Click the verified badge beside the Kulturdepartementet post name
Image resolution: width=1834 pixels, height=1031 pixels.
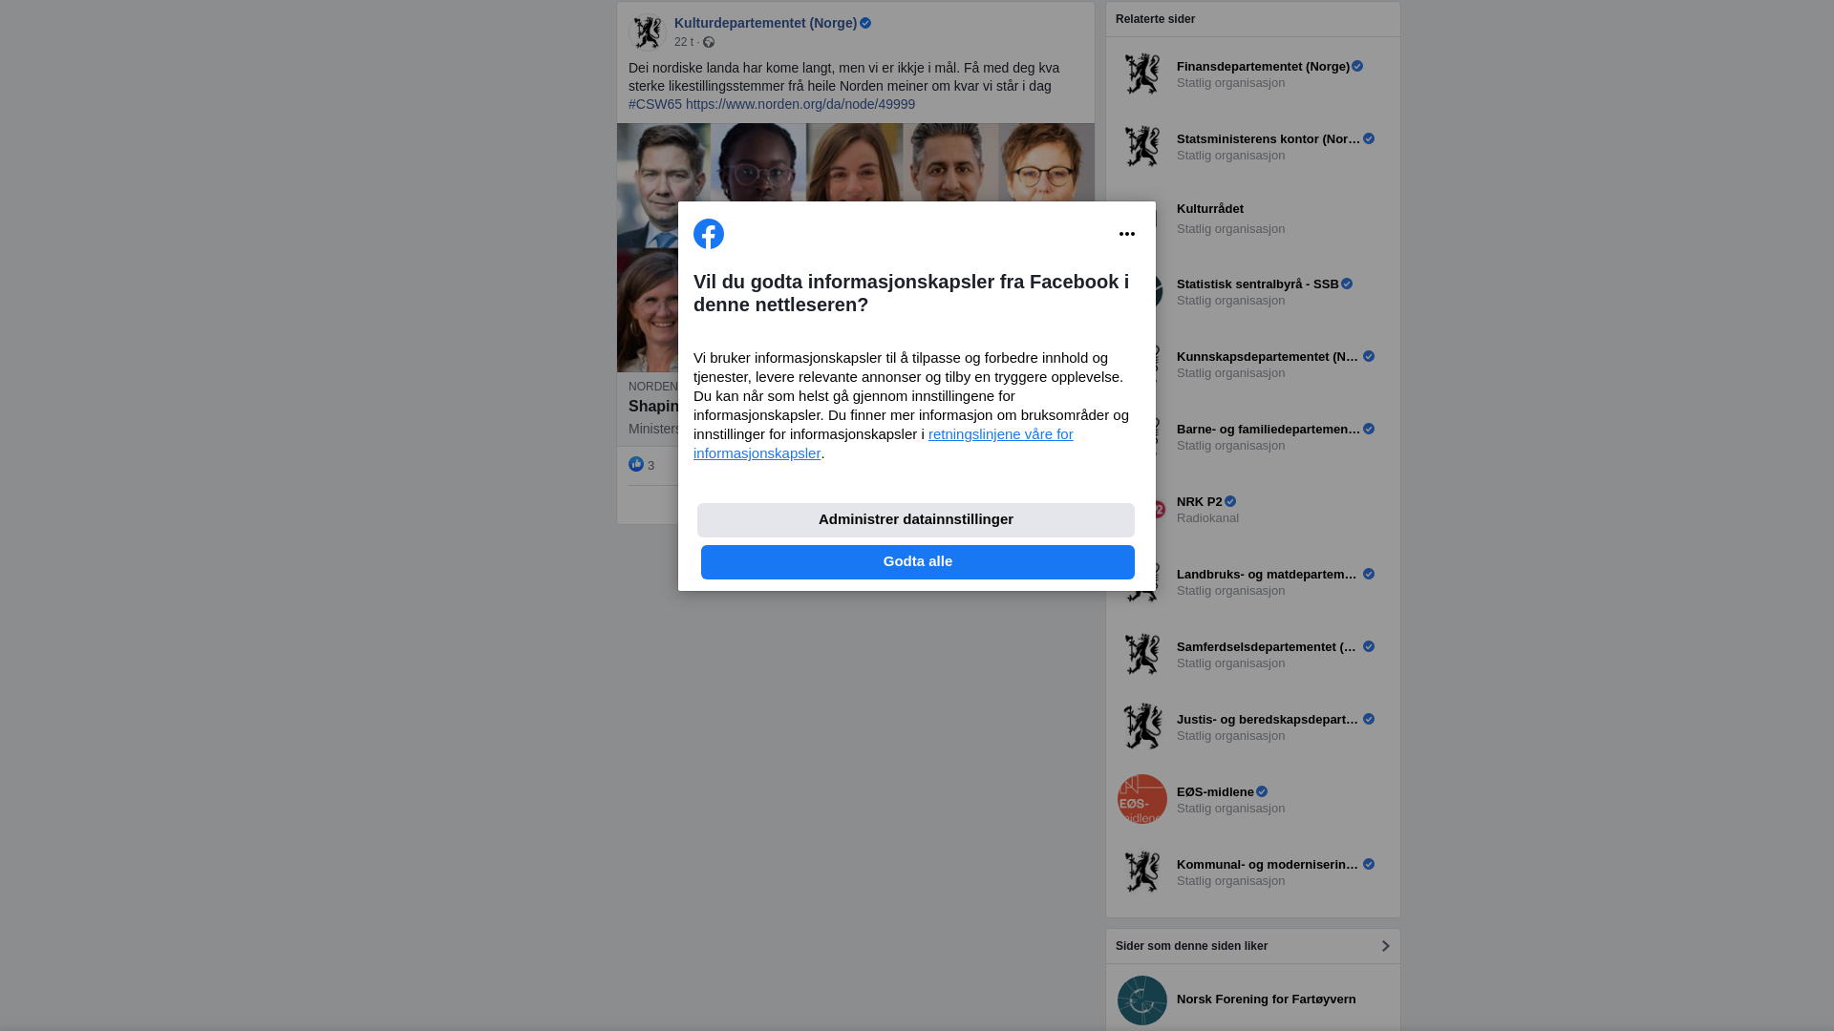(865, 23)
